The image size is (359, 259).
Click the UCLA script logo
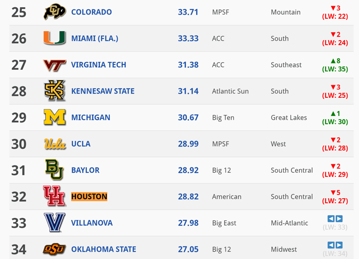[55, 144]
